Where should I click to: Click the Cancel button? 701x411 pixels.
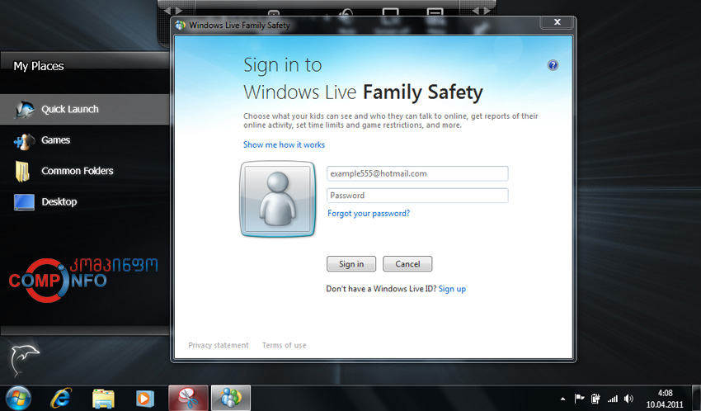click(407, 264)
